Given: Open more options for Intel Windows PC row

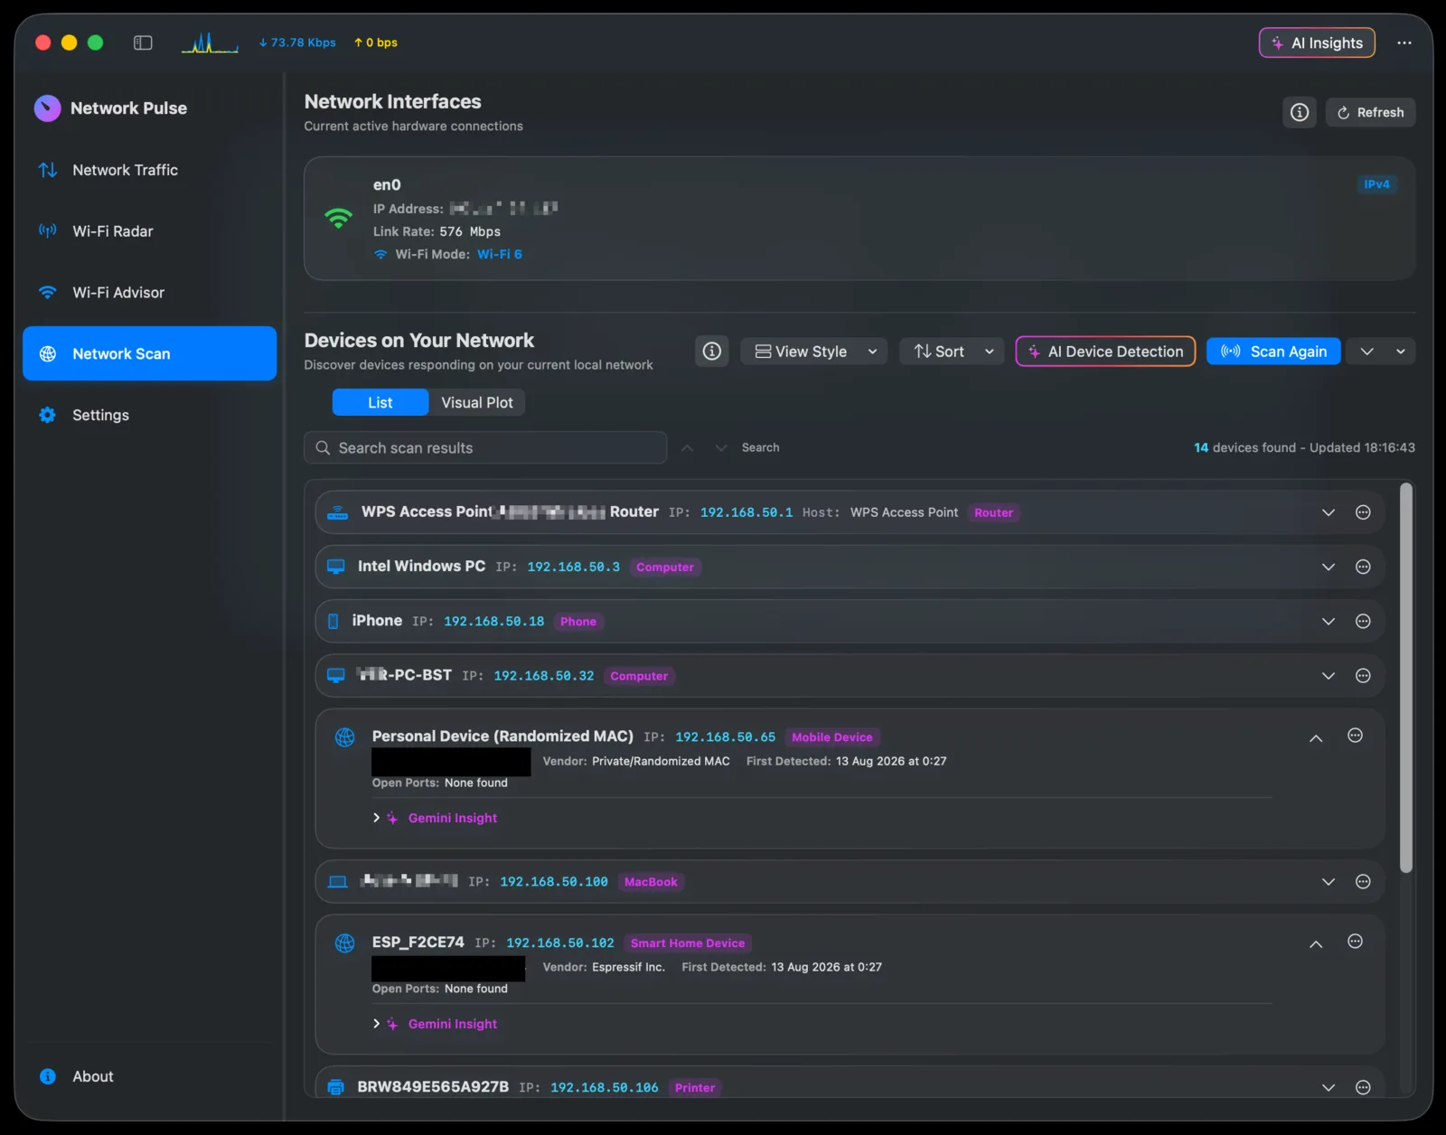Looking at the screenshot, I should [1363, 567].
